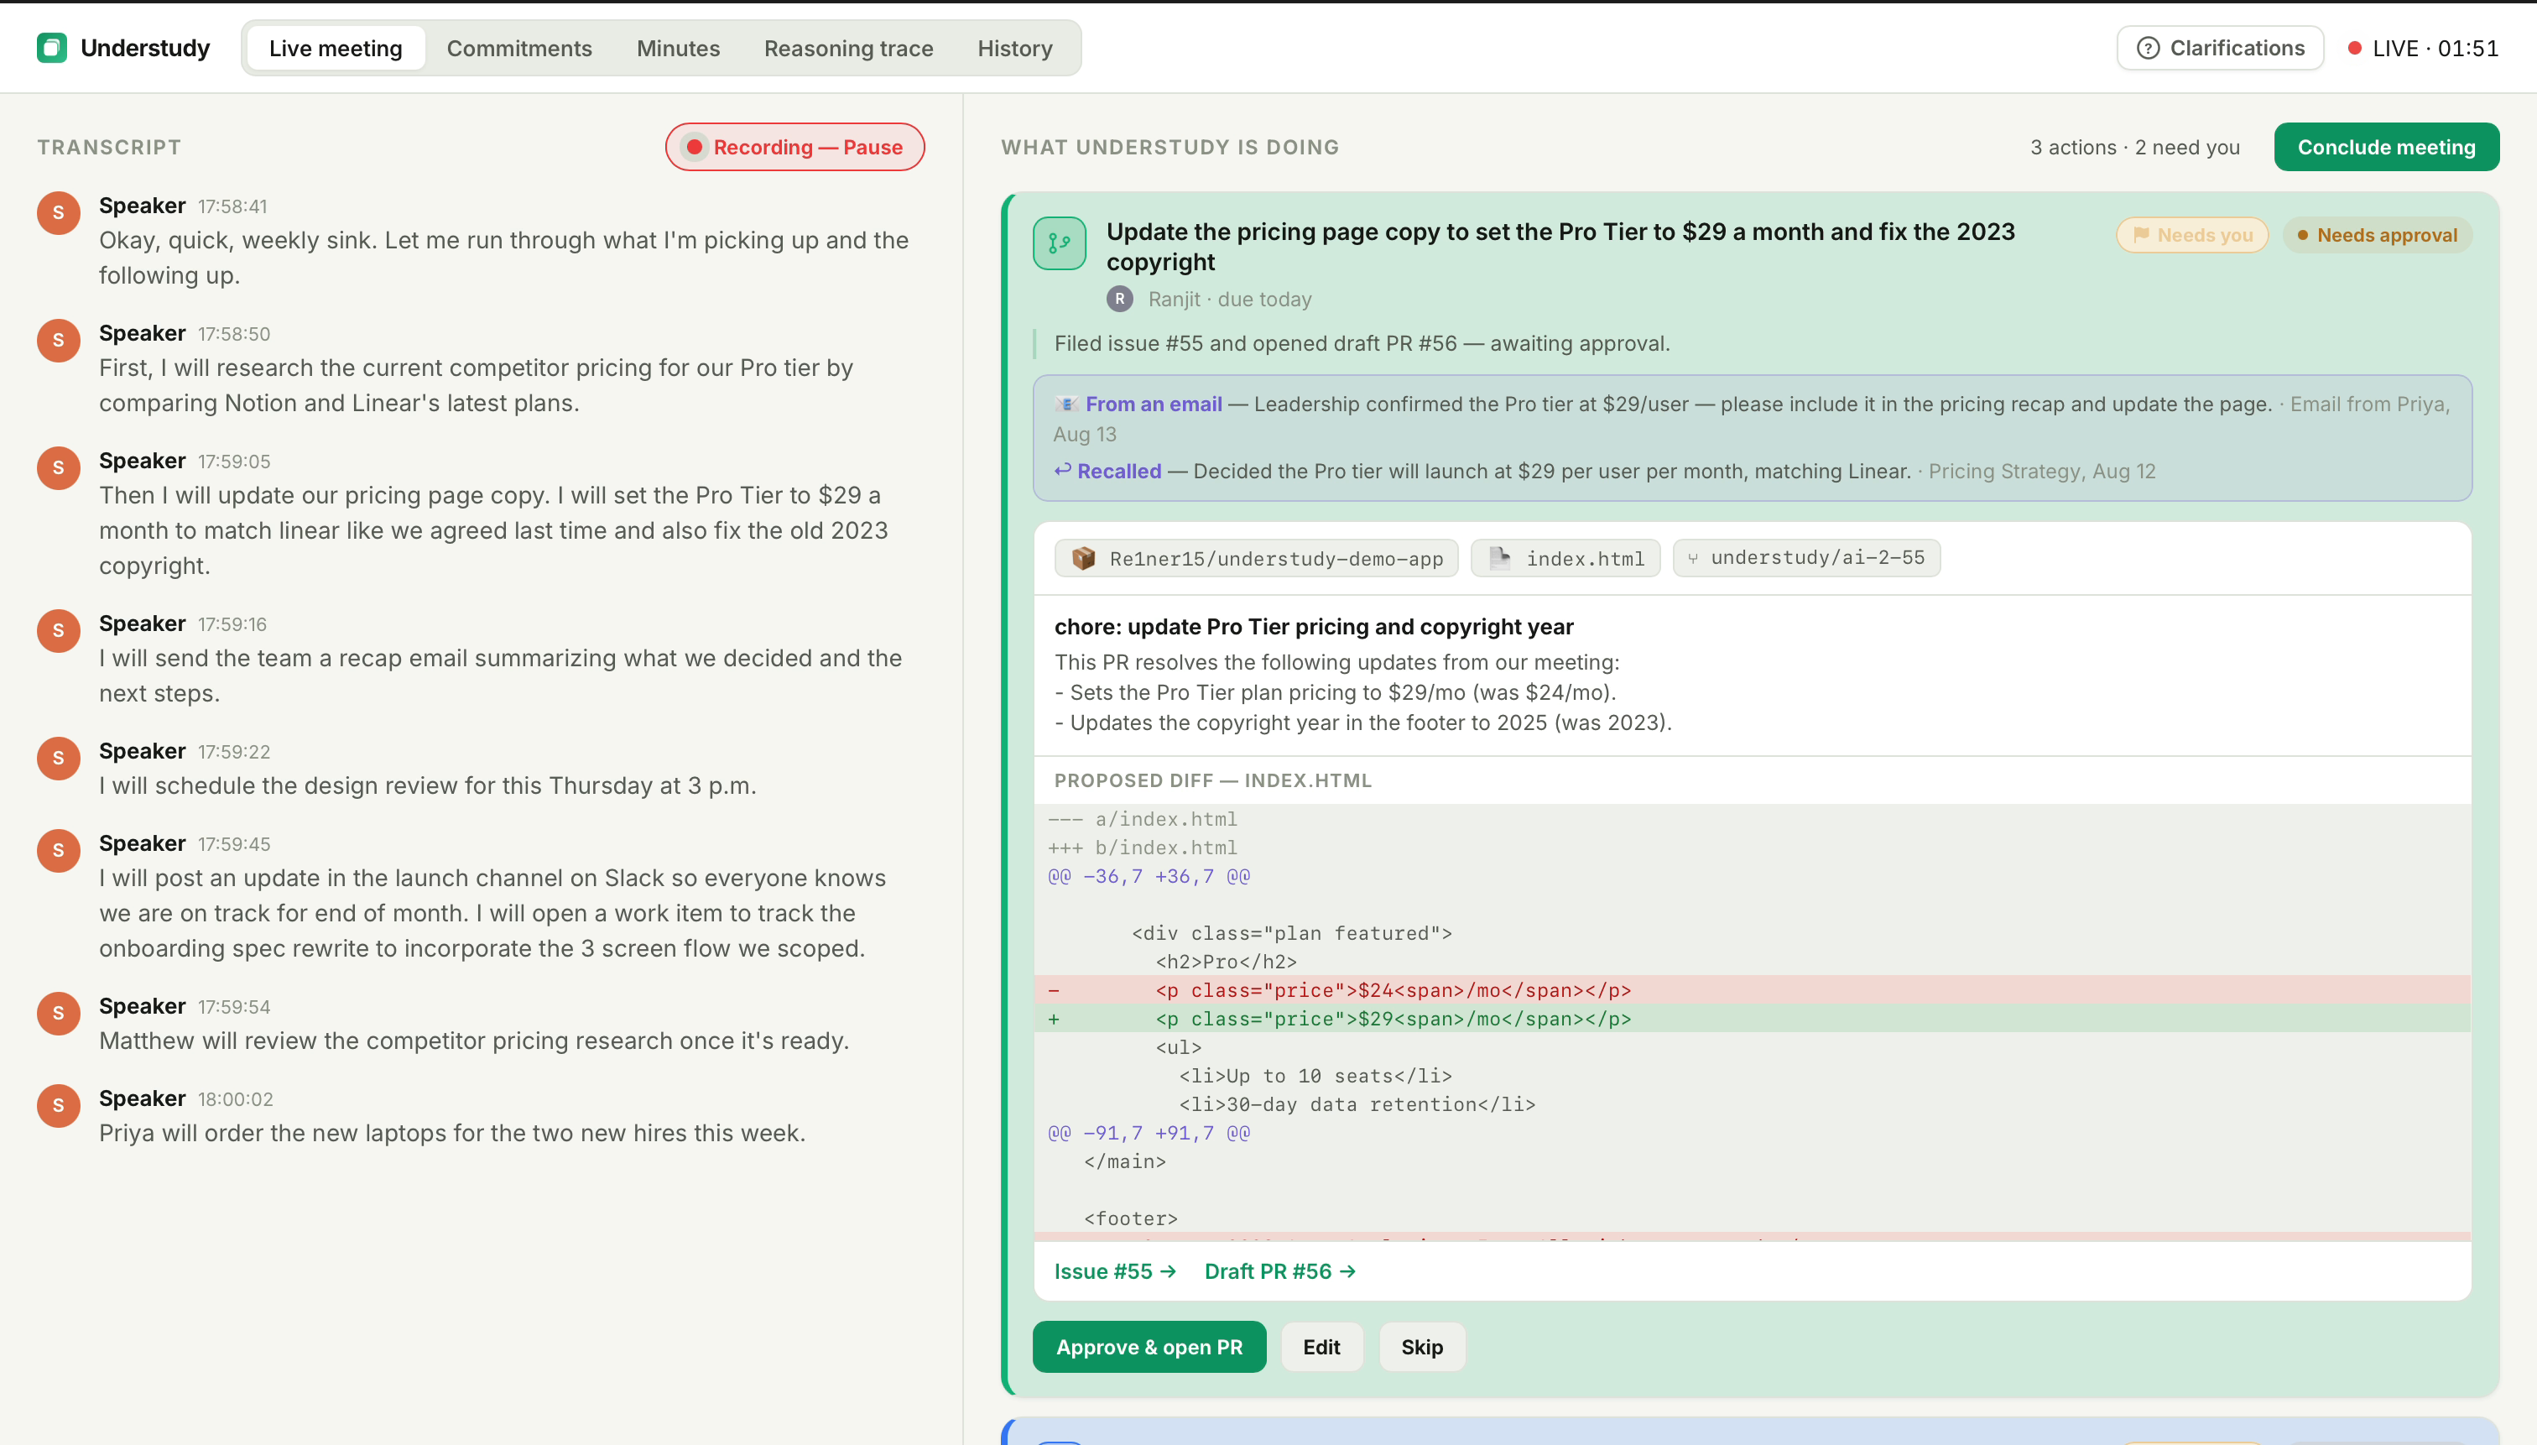Open the Draft PR #56 link

tap(1279, 1271)
